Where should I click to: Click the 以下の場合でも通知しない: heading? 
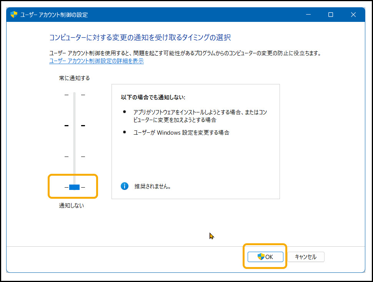(x=153, y=97)
